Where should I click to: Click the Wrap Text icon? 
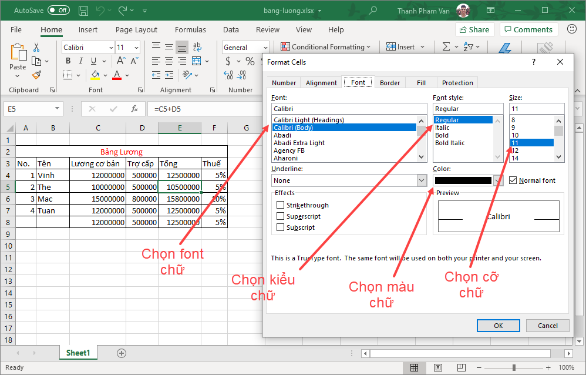(x=197, y=47)
